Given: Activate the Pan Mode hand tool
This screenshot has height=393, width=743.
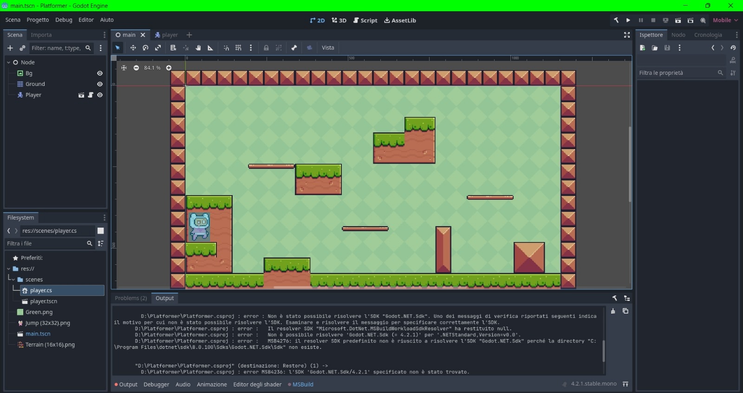Looking at the screenshot, I should click(198, 48).
